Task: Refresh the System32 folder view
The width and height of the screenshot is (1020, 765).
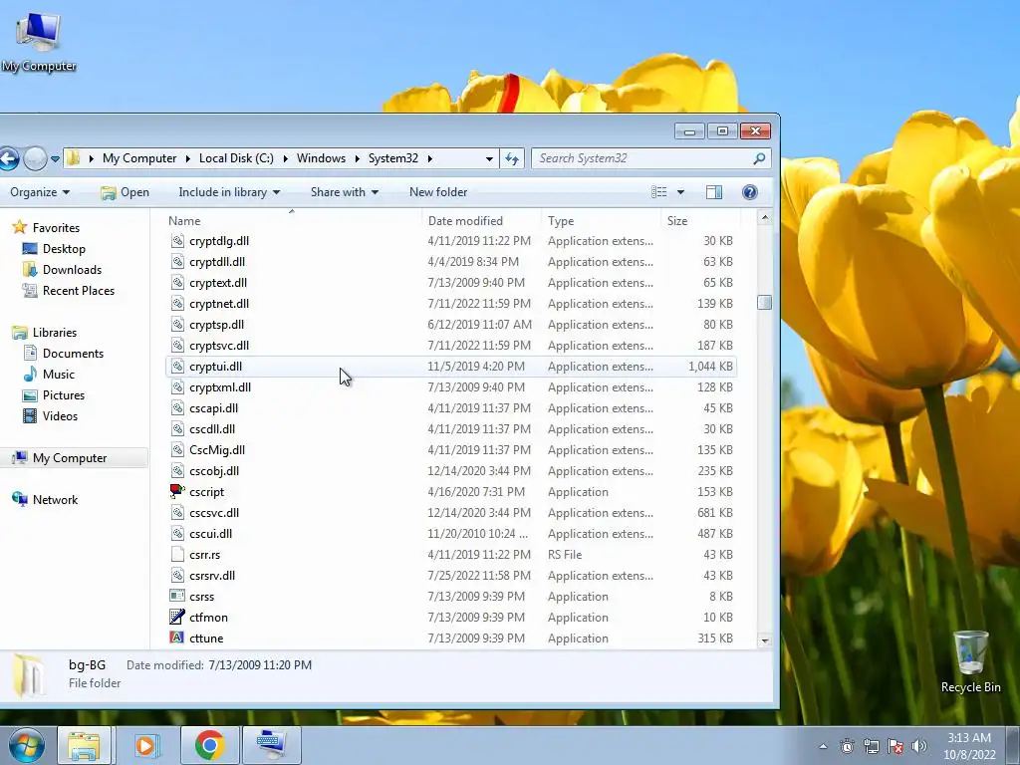Action: (513, 158)
